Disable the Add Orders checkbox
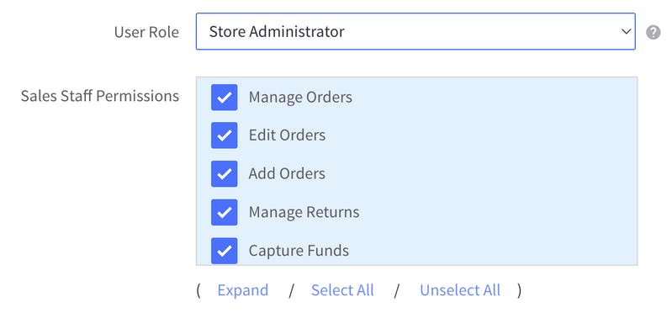The image size is (672, 318). click(225, 174)
